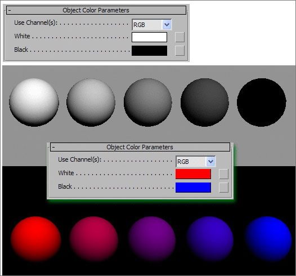Screen dimensions: 296x276
Task: Click map button beside the red swatch
Action: tap(223, 174)
